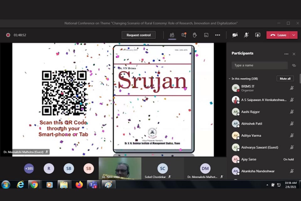This screenshot has width=301, height=201.
Task: Collapse the In this meeting (108) list
Action: click(x=230, y=79)
